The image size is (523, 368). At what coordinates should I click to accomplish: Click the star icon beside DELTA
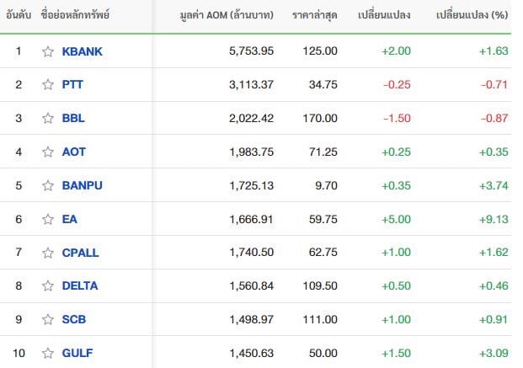[x=48, y=286]
